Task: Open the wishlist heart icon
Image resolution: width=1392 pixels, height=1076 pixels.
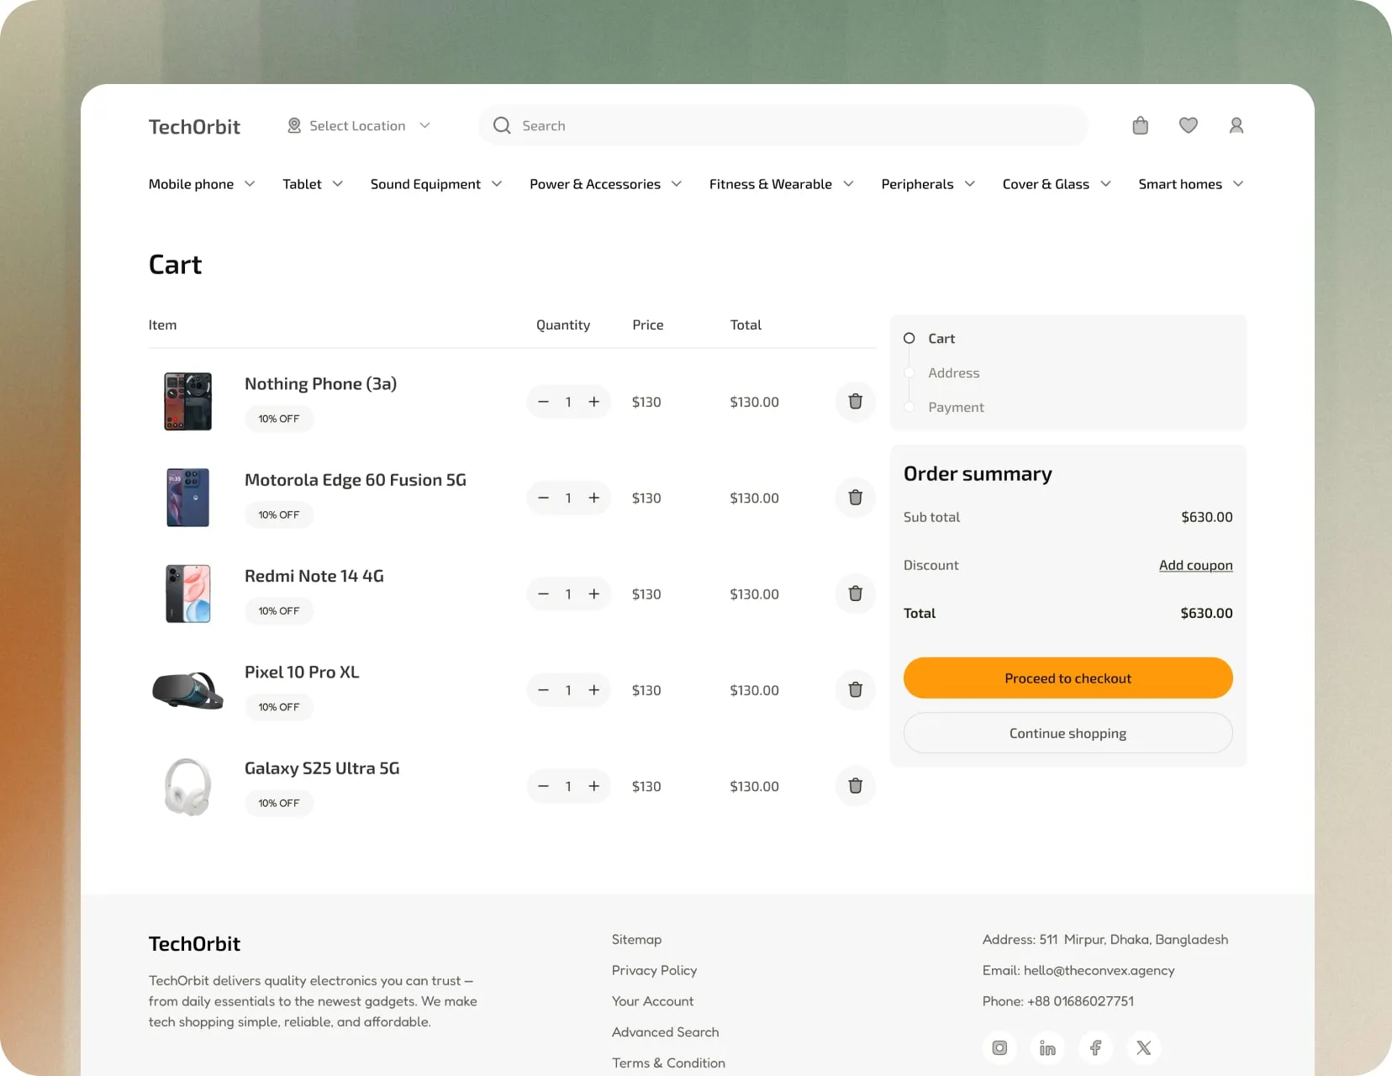Action: pyautogui.click(x=1188, y=126)
